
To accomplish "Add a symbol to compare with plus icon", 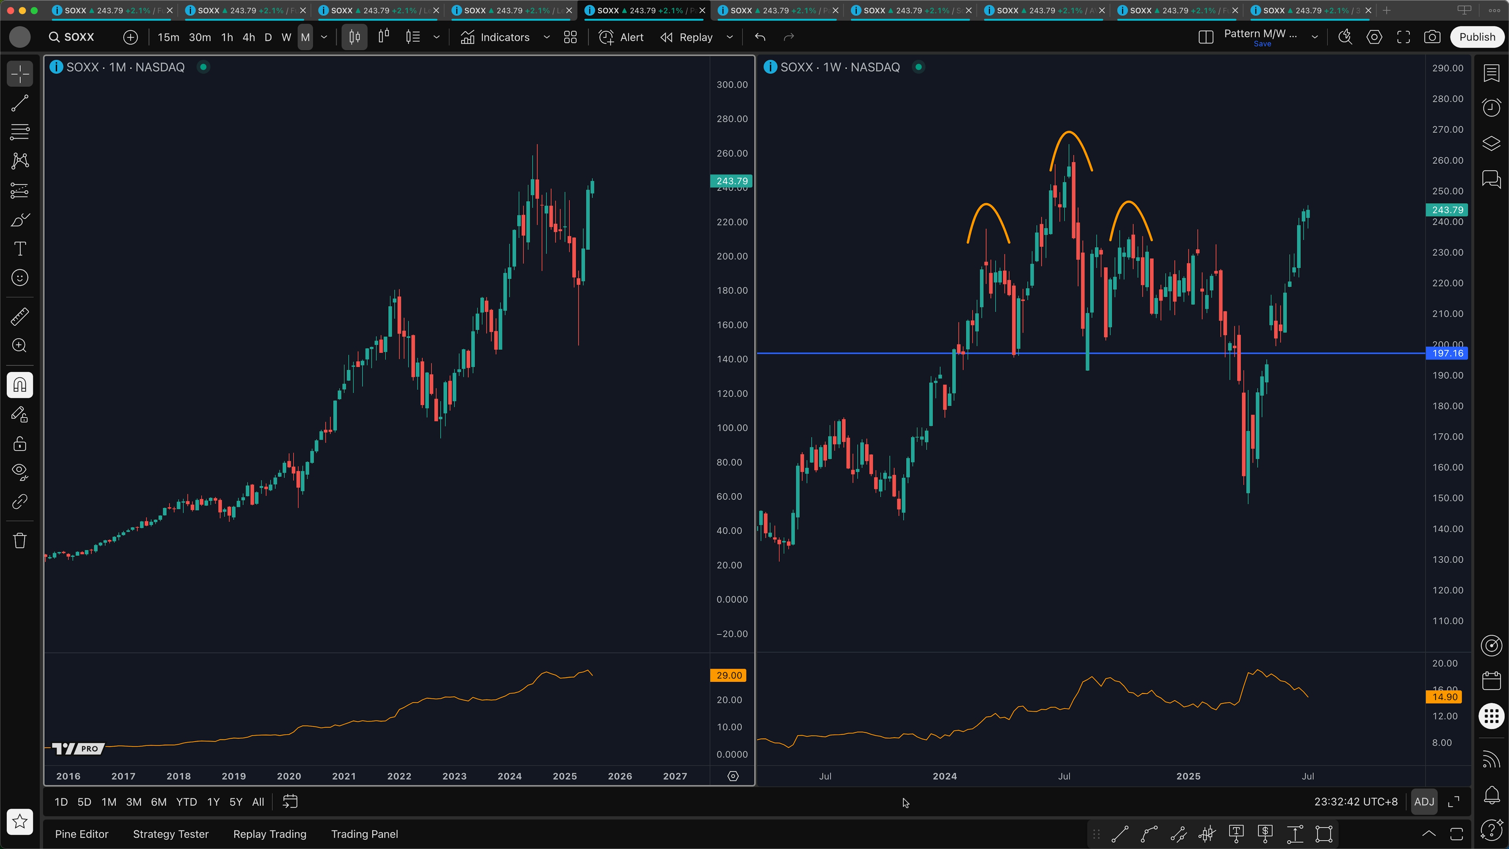I will tap(130, 37).
